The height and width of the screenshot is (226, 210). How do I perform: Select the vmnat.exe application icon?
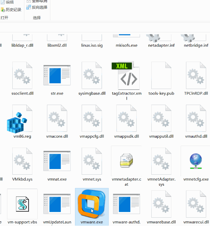(57, 161)
